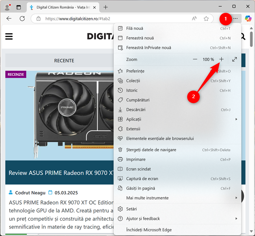Screen dimensions: 255x236
Task: Open the tab actions menu icon
Action: (x=18, y=7)
